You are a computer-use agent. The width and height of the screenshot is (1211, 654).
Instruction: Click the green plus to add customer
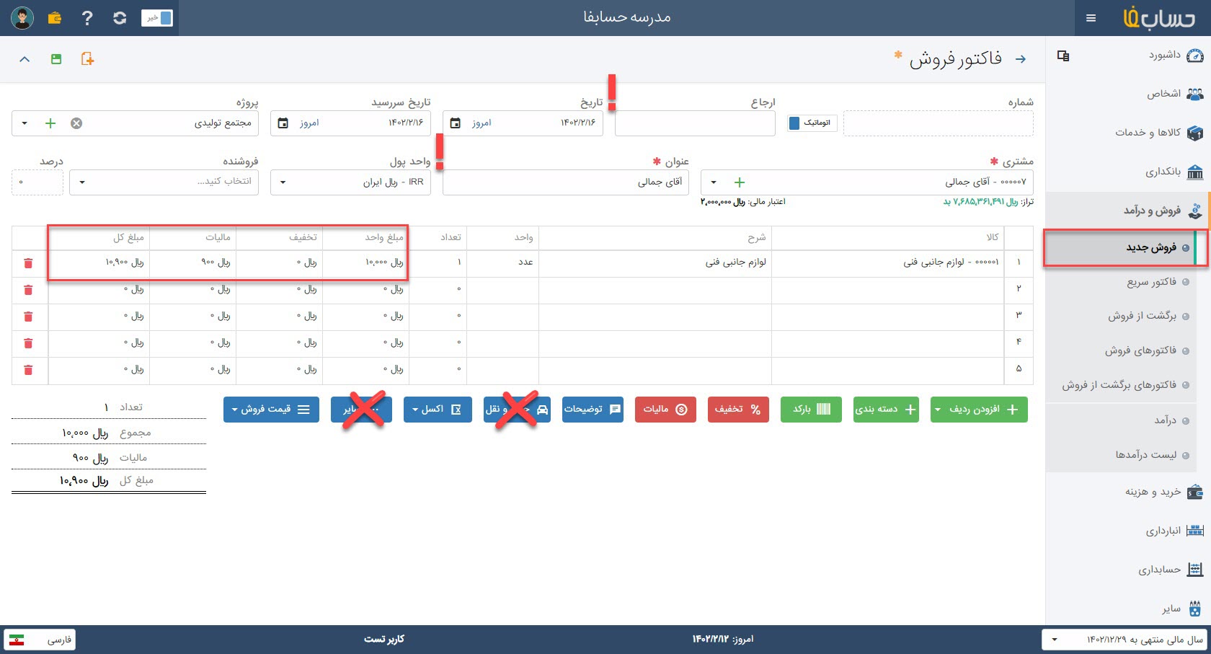[739, 182]
